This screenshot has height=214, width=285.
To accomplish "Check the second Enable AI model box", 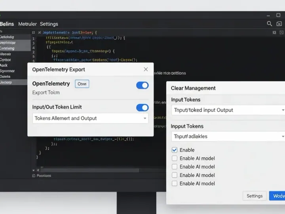I will (x=175, y=167).
